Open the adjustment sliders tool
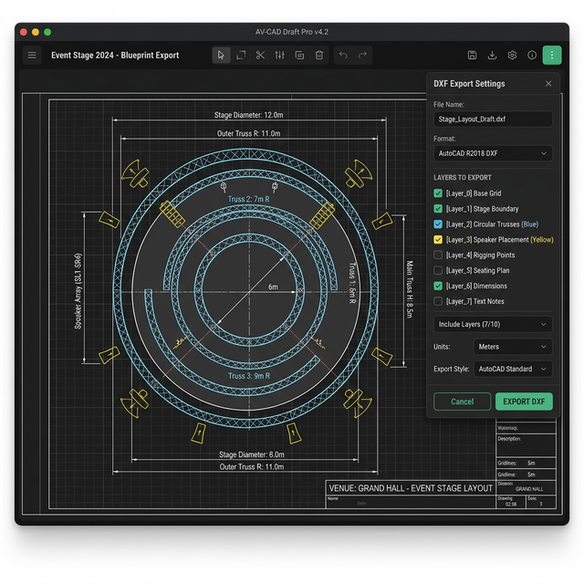Image resolution: width=584 pixels, height=584 pixels. (280, 55)
